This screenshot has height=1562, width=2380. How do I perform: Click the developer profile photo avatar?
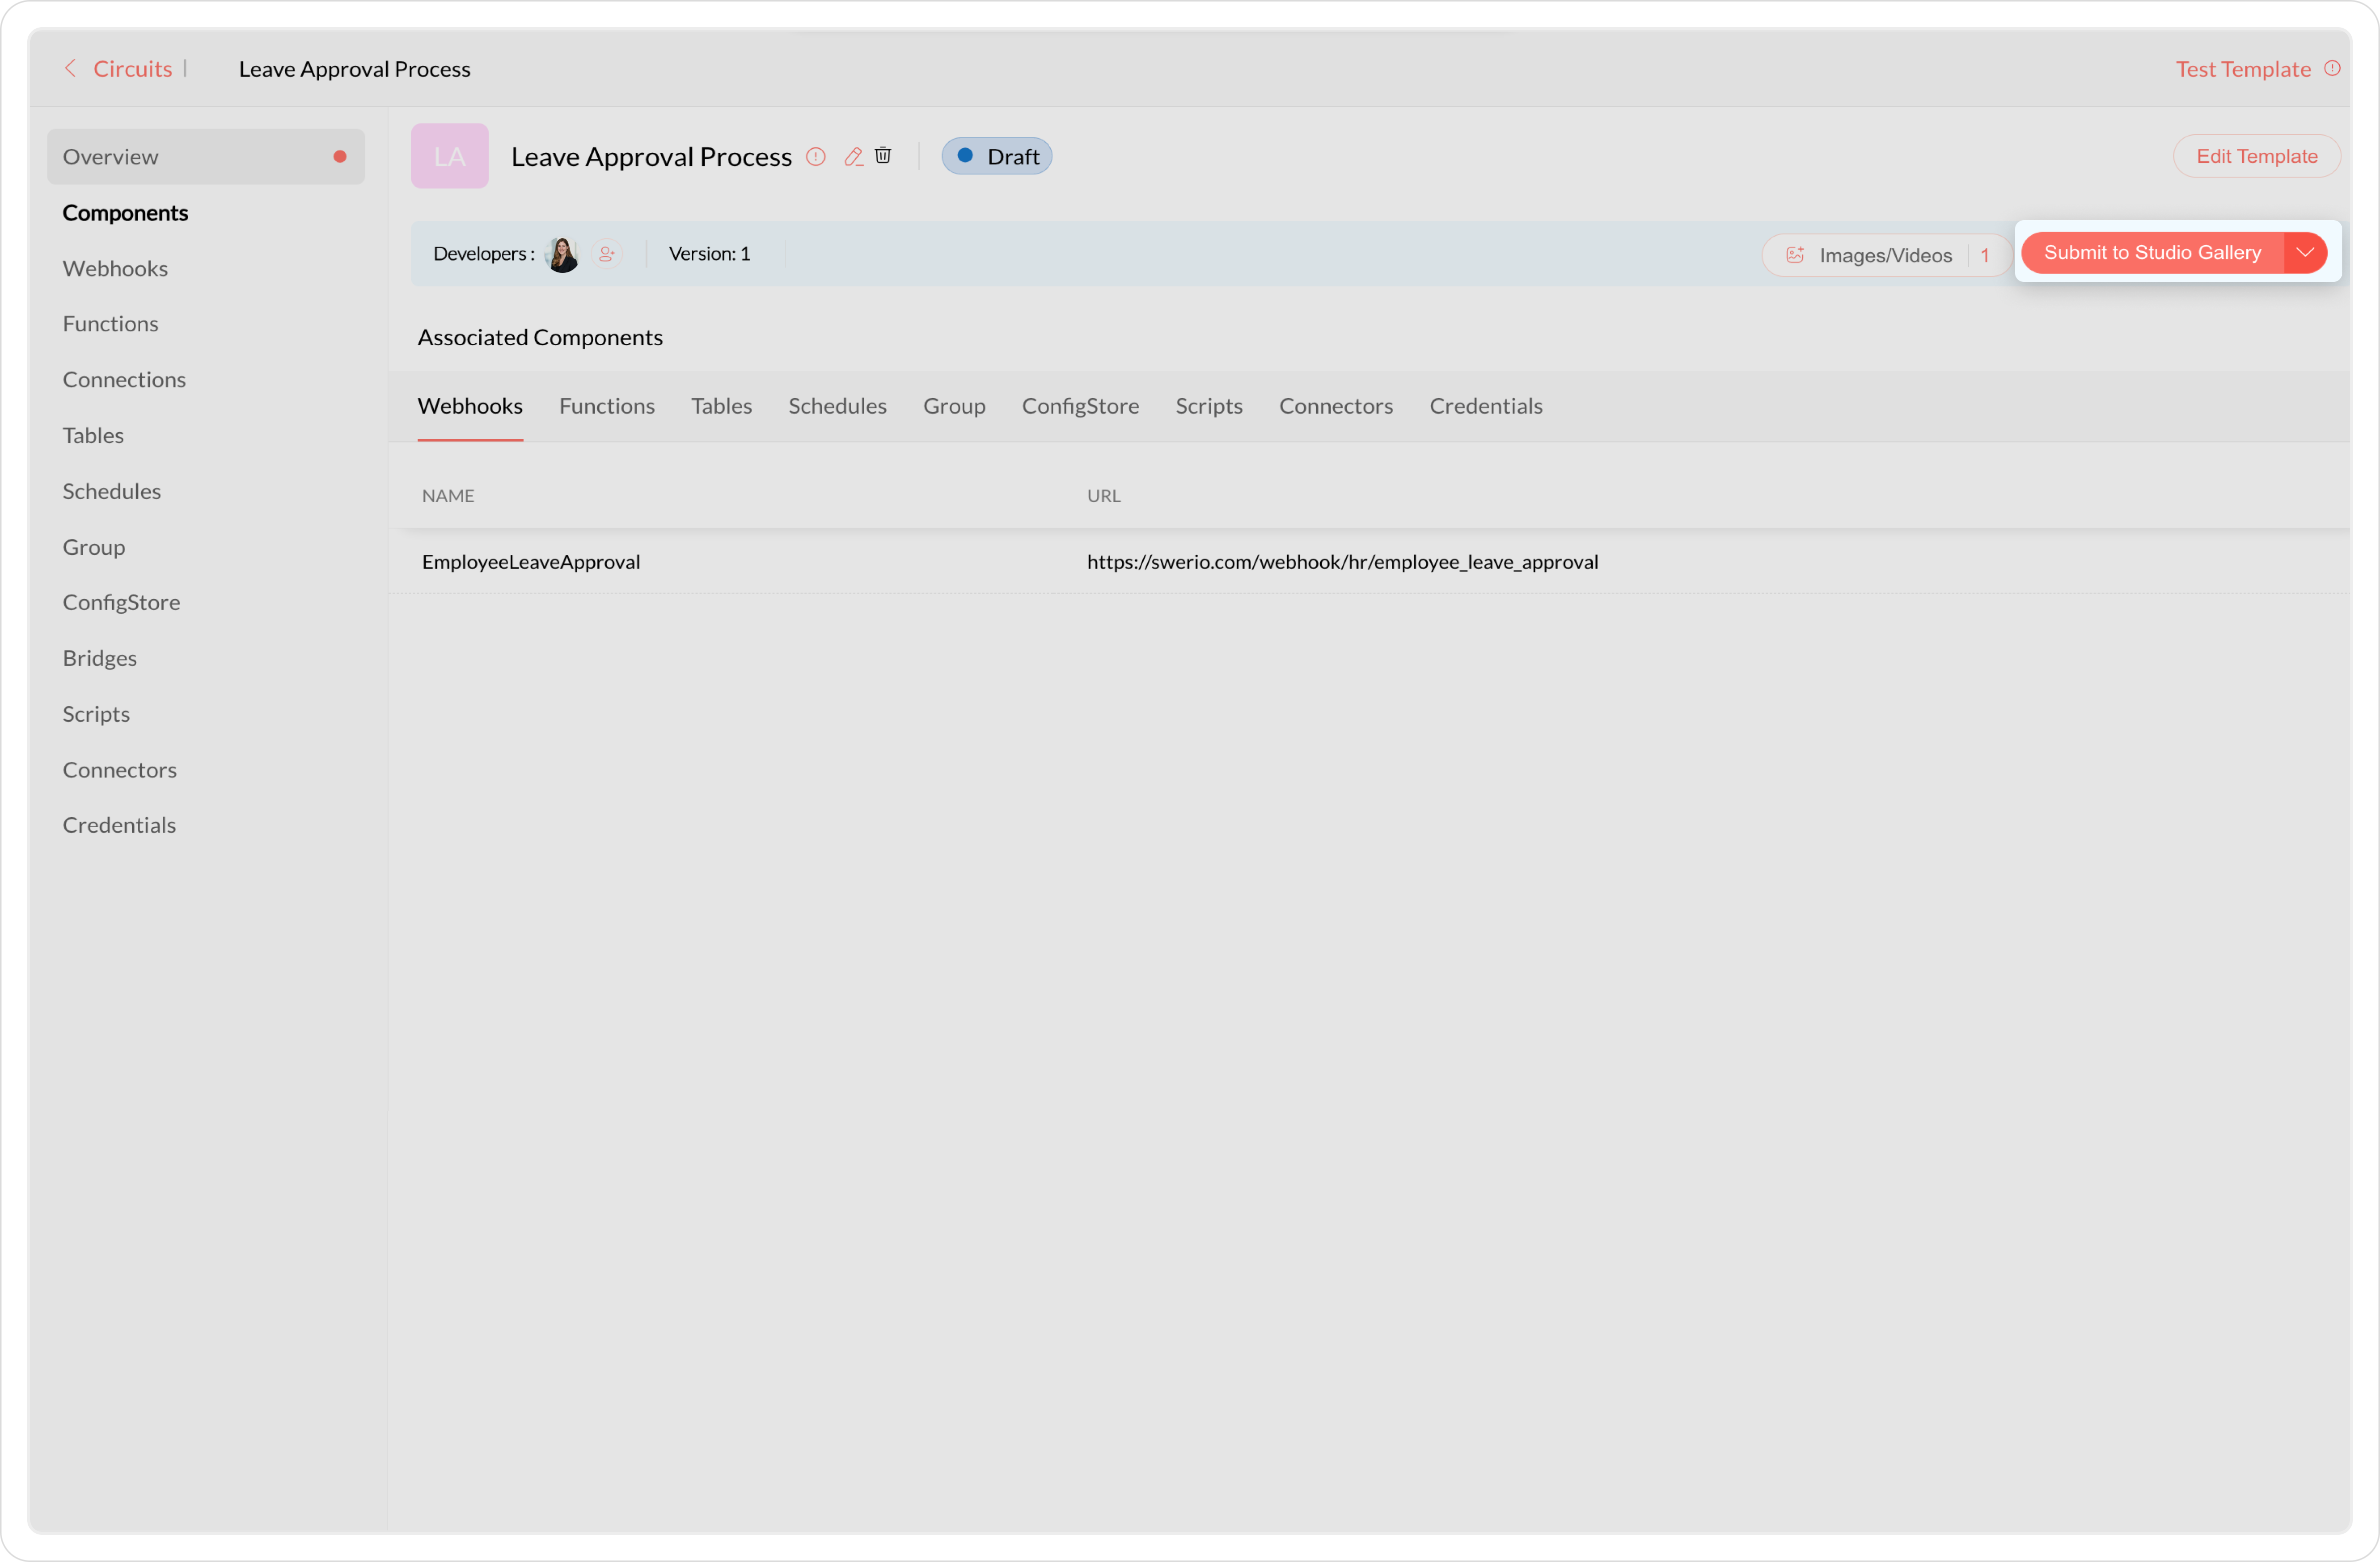(562, 254)
